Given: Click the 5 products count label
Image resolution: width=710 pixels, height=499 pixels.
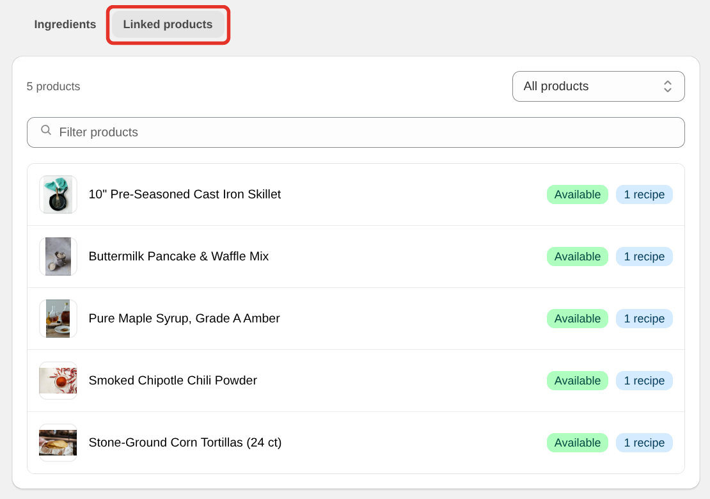Looking at the screenshot, I should (54, 86).
